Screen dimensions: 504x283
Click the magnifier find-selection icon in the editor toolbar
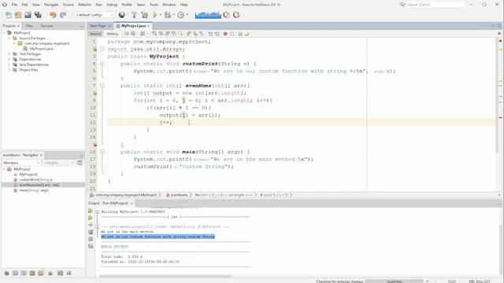154,34
